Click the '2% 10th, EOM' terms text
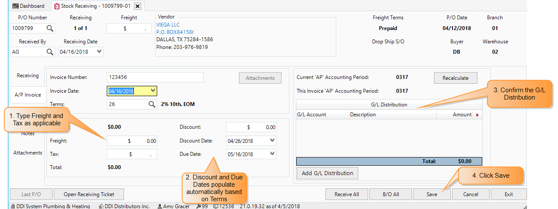The image size is (558, 209). [x=178, y=104]
